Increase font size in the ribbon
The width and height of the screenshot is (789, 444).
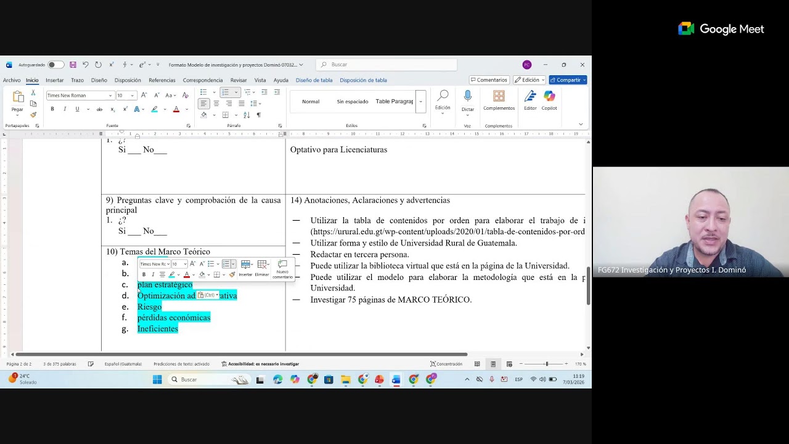click(x=144, y=95)
